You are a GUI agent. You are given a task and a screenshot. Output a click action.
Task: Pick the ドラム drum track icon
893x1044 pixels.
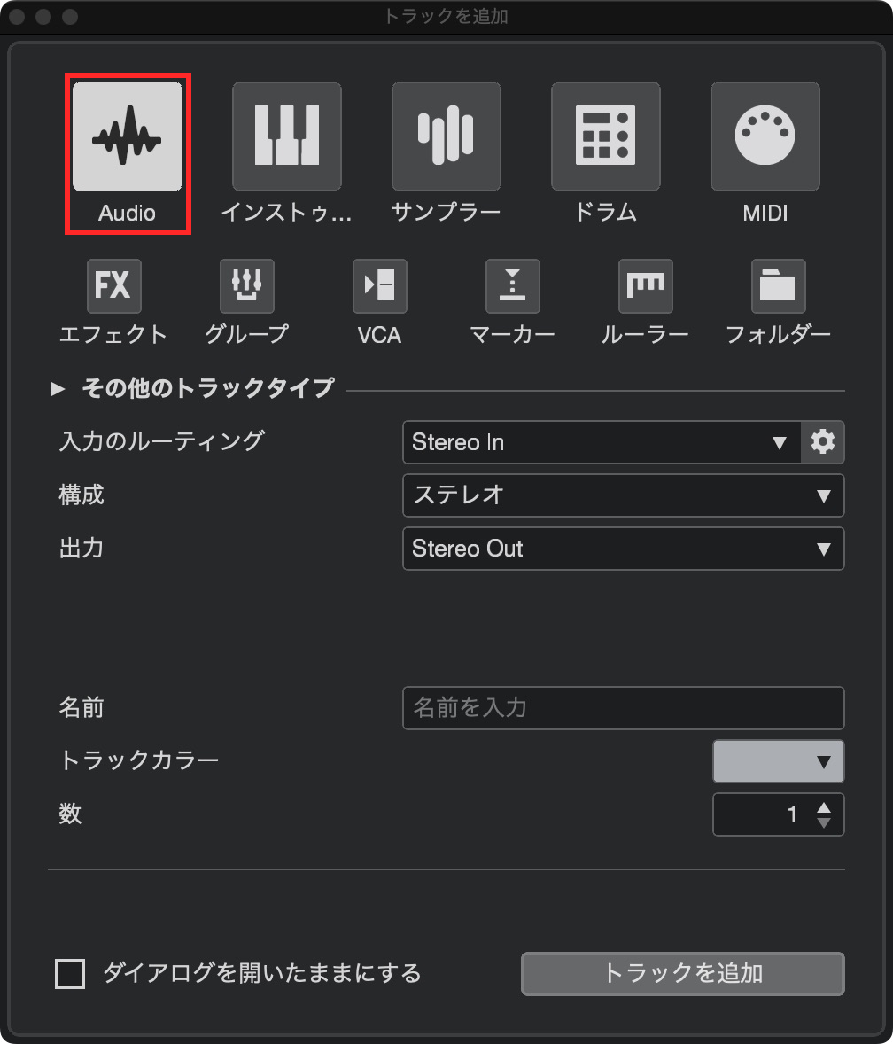pyautogui.click(x=606, y=136)
